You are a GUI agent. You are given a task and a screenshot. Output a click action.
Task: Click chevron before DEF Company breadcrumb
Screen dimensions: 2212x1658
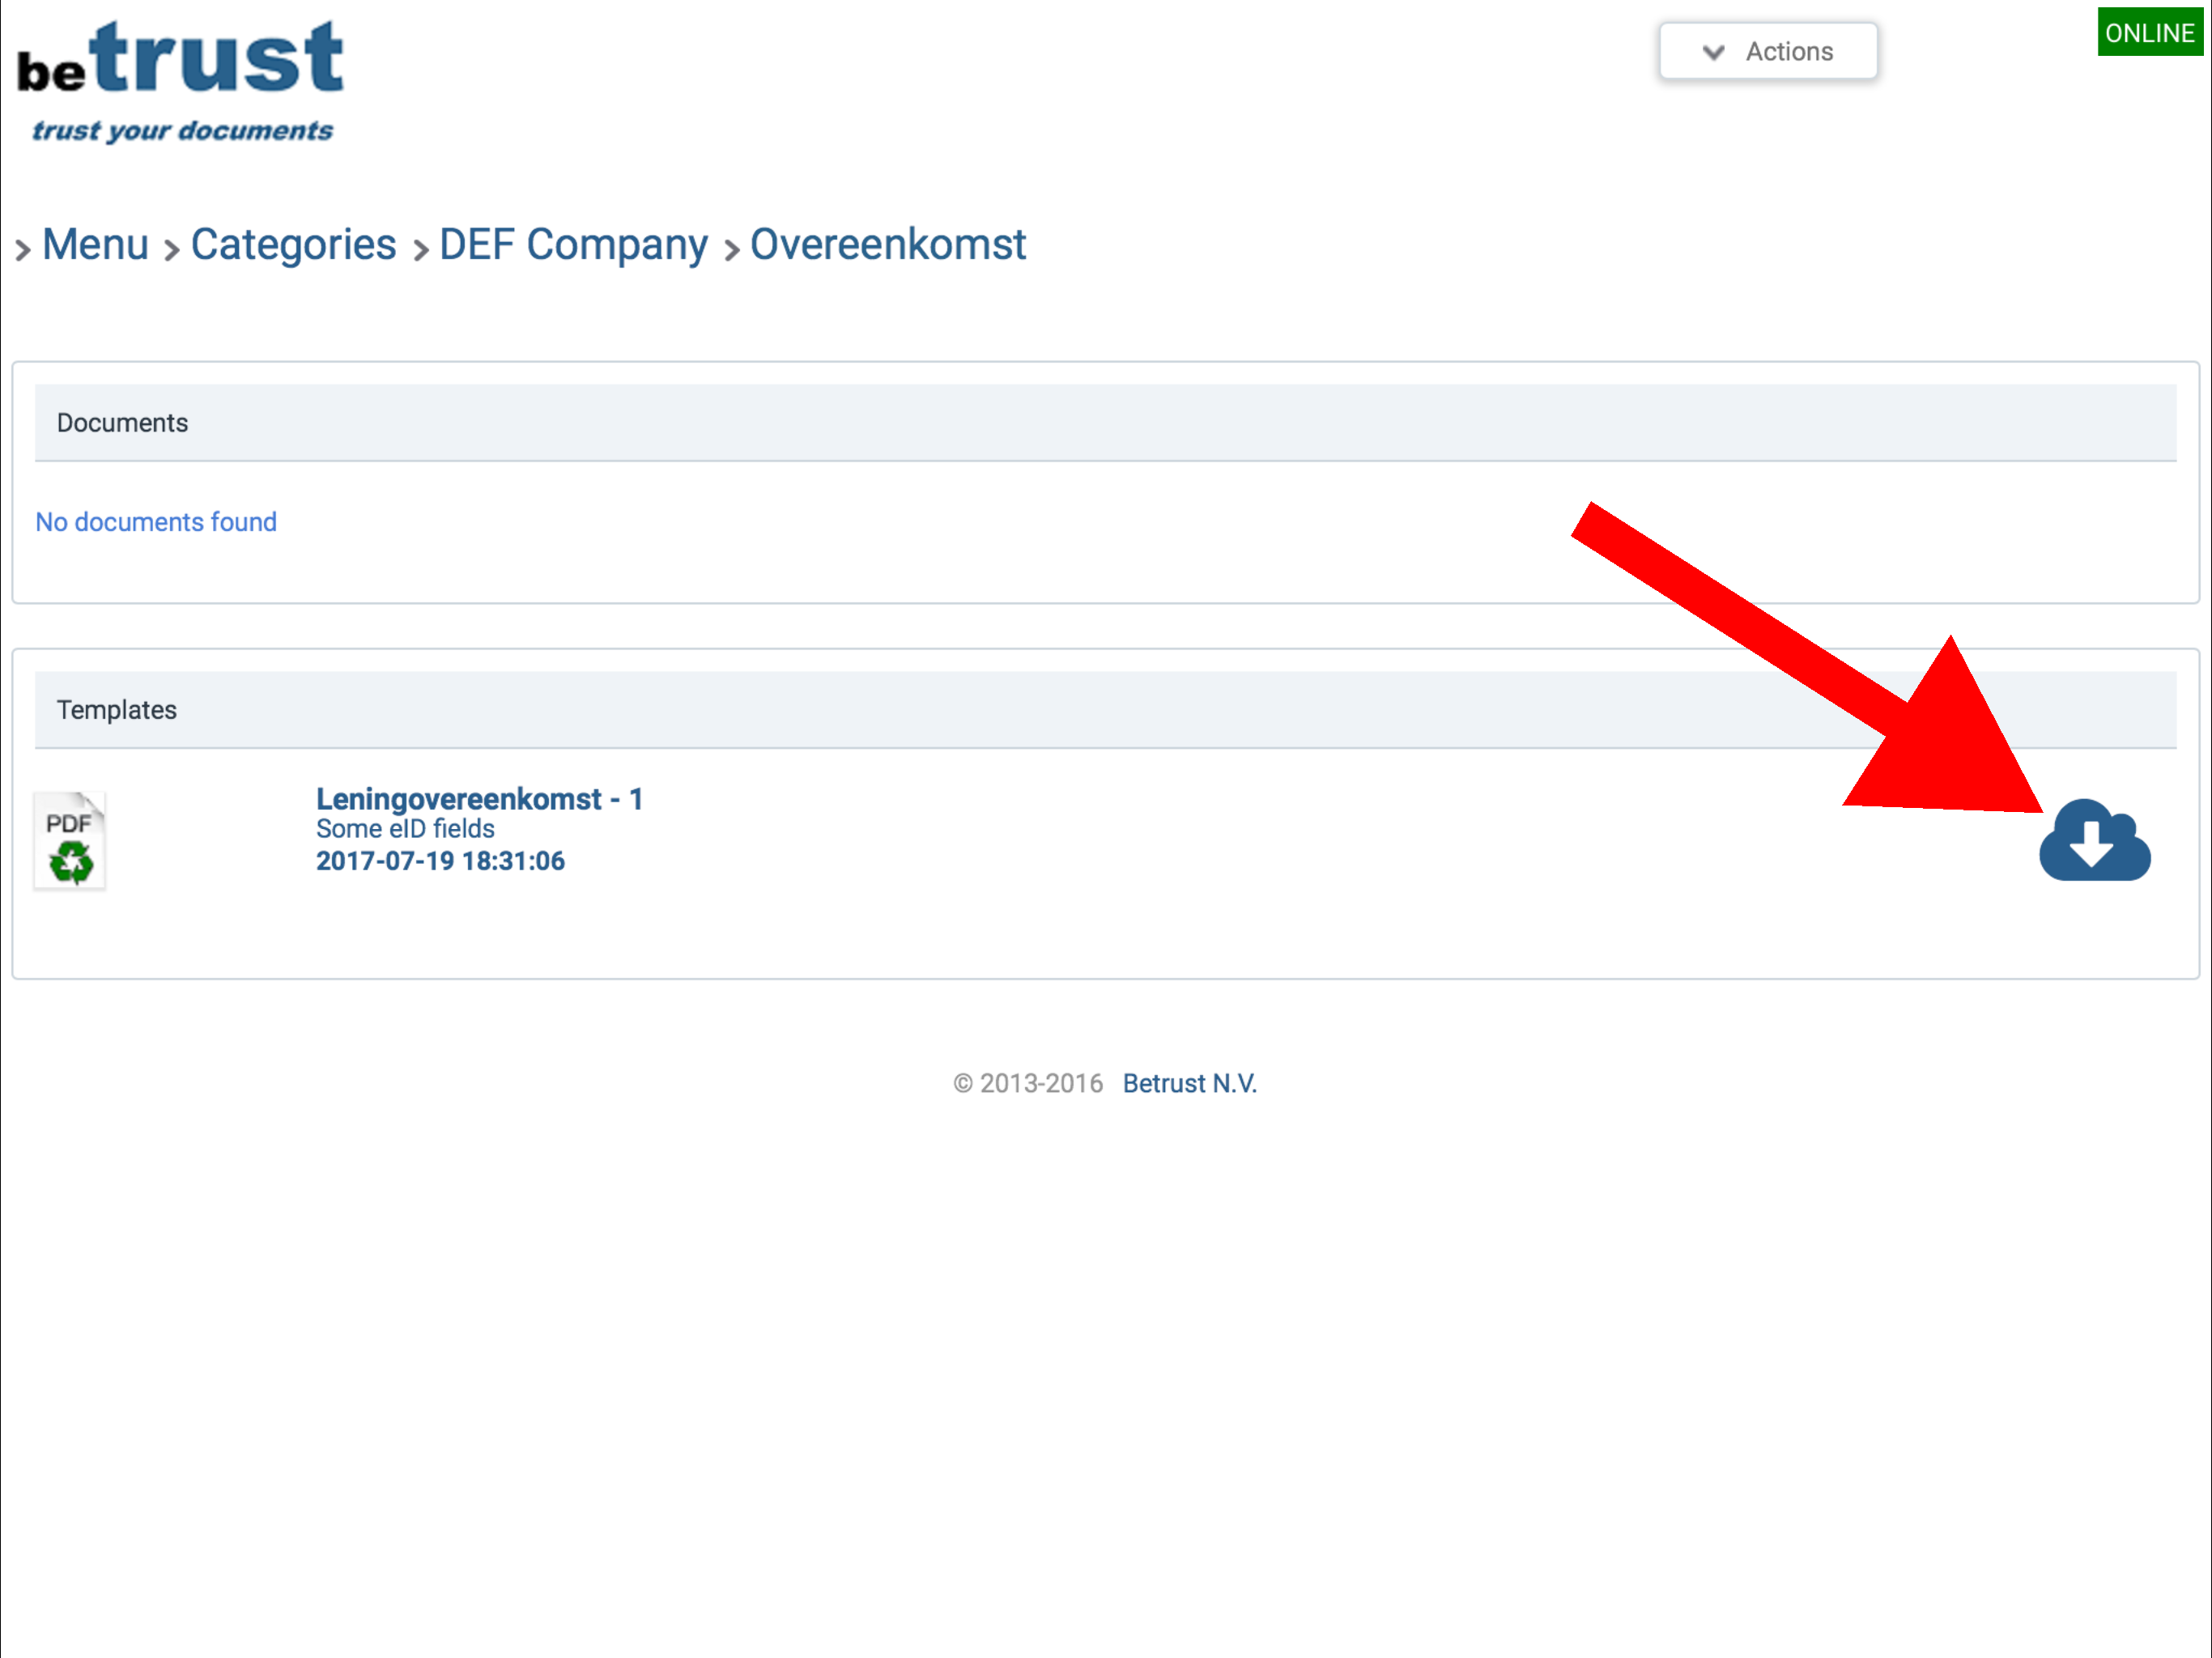click(x=421, y=249)
